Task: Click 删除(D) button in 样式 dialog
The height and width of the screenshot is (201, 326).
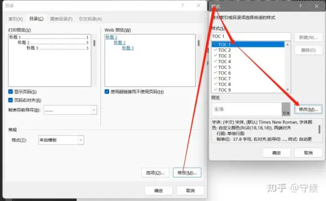Action: [x=308, y=50]
